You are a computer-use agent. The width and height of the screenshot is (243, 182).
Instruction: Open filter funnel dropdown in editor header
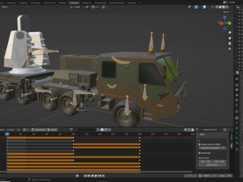pyautogui.click(x=198, y=129)
